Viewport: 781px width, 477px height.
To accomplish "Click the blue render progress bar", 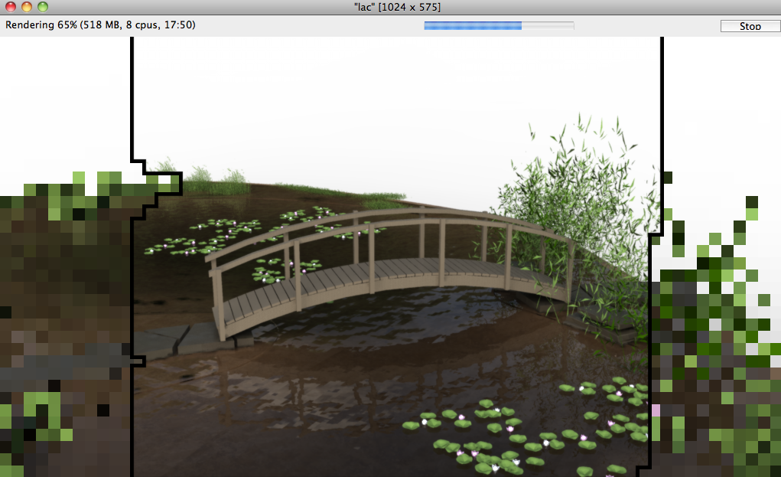I will 498,26.
